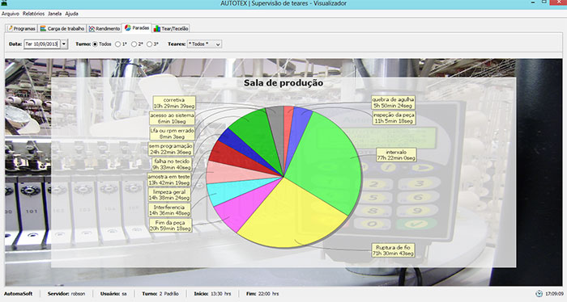
Task: Click the clock icon in status bar
Action: point(539,294)
